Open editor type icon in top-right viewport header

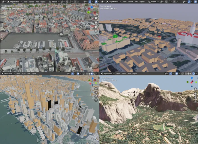click(x=102, y=1)
